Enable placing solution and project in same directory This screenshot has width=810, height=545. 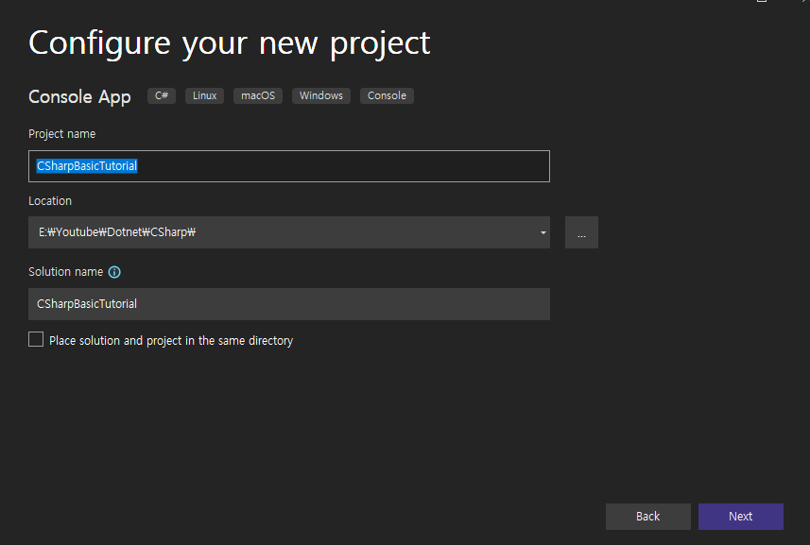tap(36, 340)
